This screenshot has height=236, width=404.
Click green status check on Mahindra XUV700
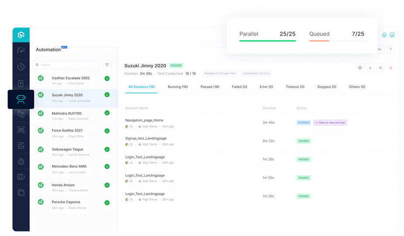pyautogui.click(x=107, y=113)
